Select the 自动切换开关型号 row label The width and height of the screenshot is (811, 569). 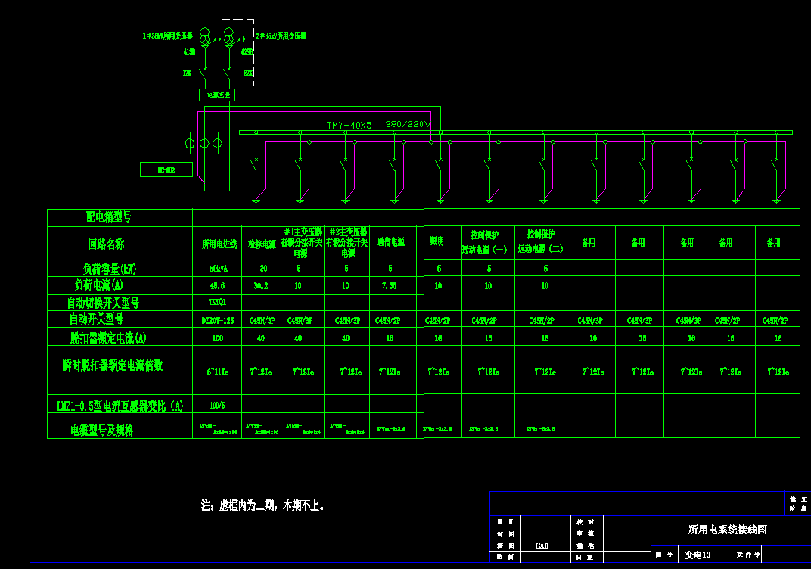[103, 303]
